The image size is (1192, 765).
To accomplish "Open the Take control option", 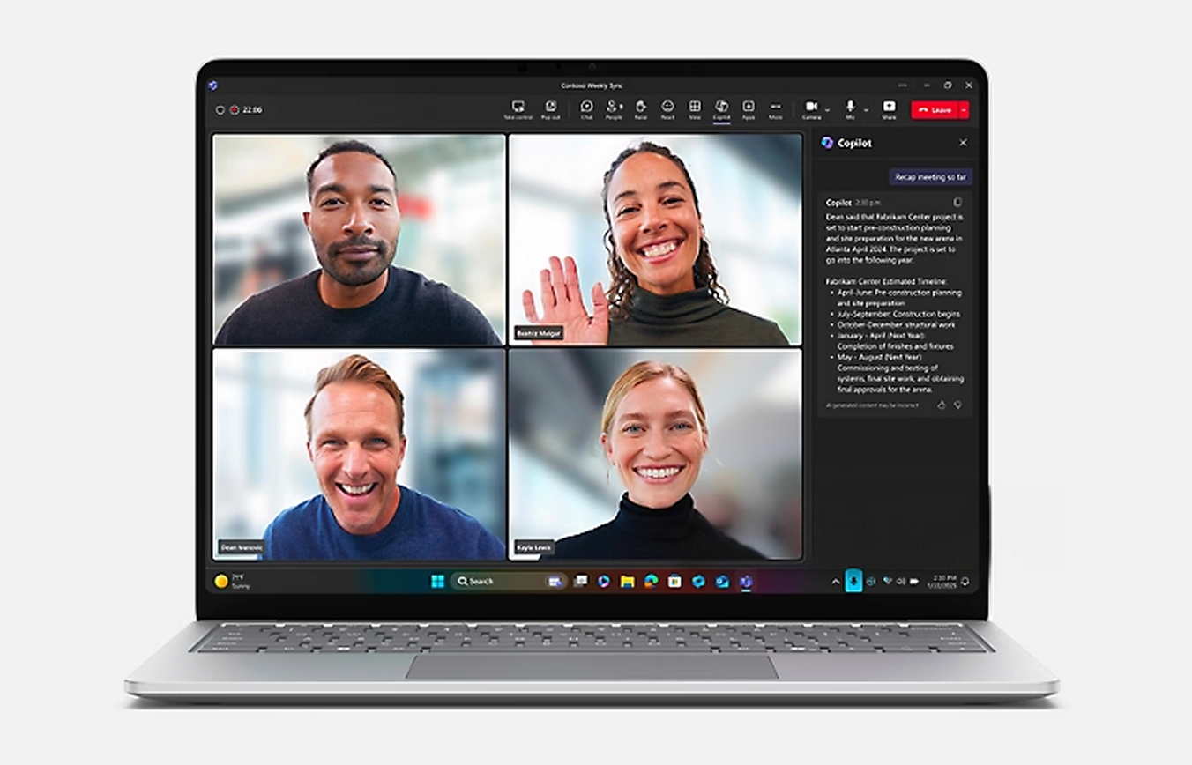I will click(x=518, y=109).
